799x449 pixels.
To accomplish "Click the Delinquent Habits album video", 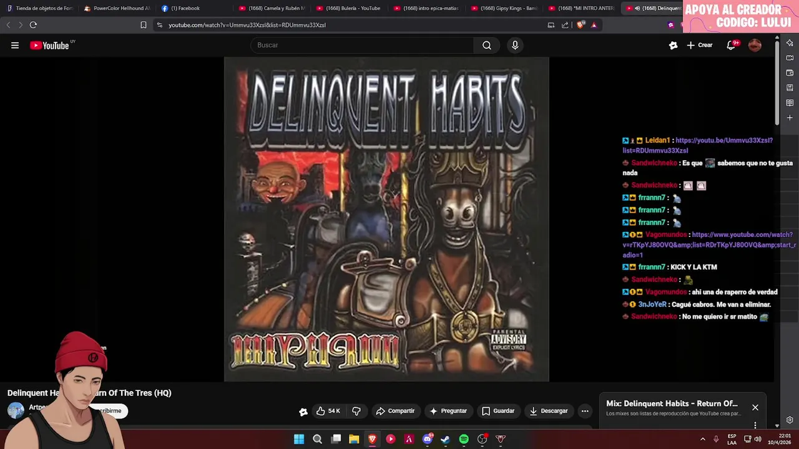I will 386,219.
